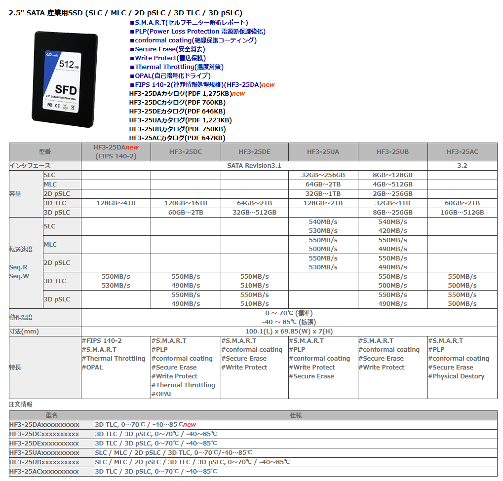Click the HF3-25UB spec listing 3D pSLC
This screenshot has width=503, height=481.
click(x=193, y=462)
